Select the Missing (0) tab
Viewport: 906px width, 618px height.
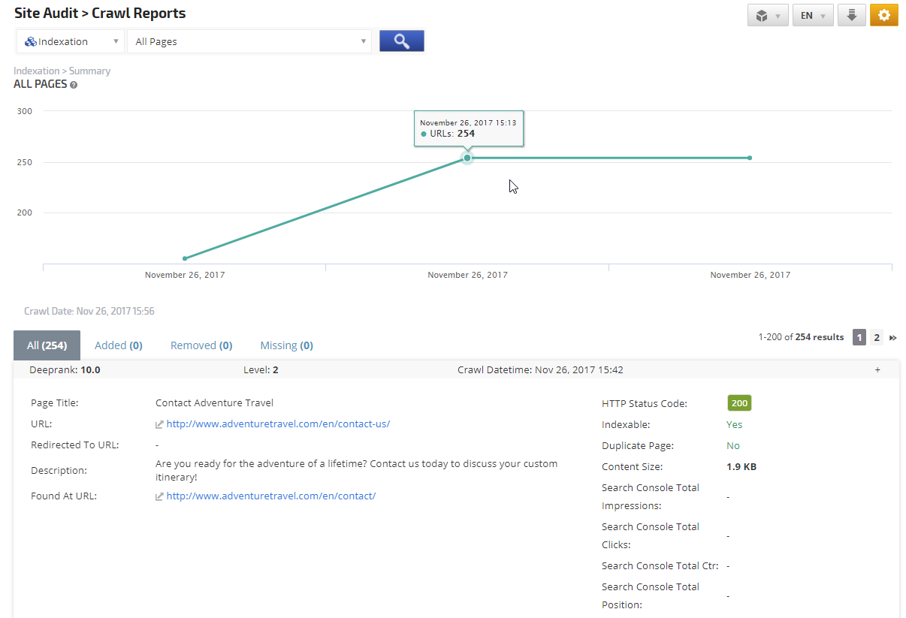click(286, 345)
